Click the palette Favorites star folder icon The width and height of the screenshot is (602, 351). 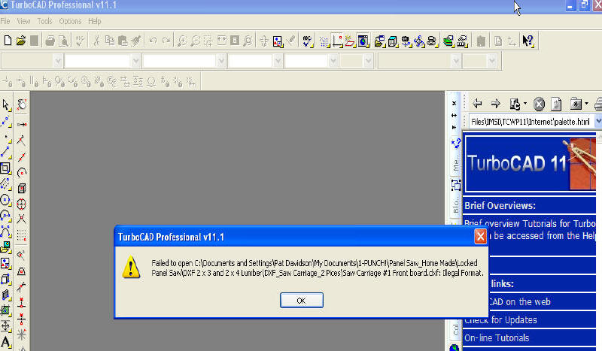(x=576, y=104)
